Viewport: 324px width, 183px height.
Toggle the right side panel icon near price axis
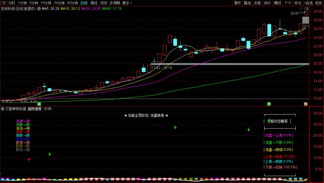[x=310, y=9]
